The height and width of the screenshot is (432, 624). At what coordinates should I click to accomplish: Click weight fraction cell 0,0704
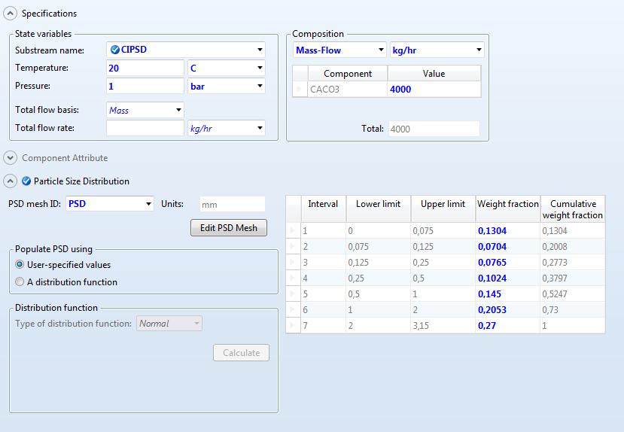pos(508,247)
